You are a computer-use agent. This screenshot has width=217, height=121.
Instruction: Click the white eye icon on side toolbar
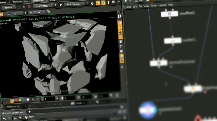point(119,16)
